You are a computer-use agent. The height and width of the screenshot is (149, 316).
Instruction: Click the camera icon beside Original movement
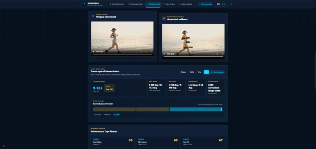[93, 16]
